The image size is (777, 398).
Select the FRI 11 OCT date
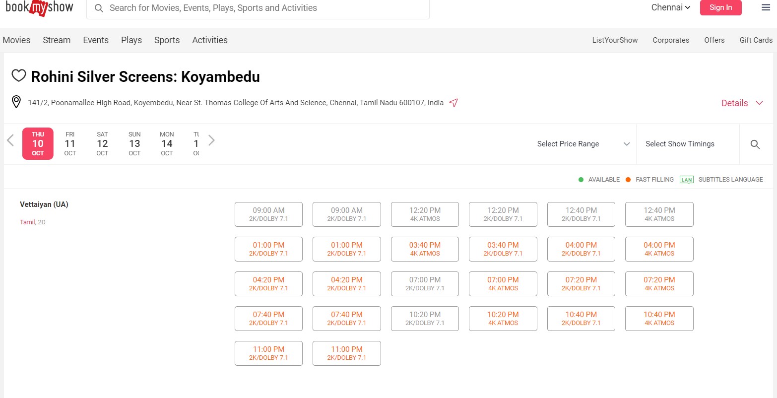tap(70, 143)
